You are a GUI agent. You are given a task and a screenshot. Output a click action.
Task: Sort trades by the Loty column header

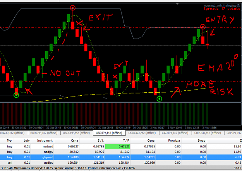point(27,141)
